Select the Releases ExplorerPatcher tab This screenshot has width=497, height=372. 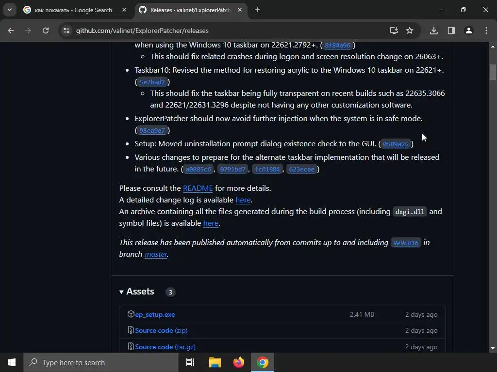(x=191, y=10)
